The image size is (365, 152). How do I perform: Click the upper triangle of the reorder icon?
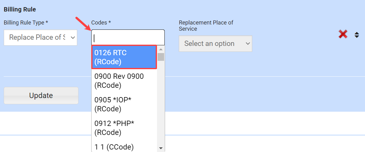tap(357, 33)
